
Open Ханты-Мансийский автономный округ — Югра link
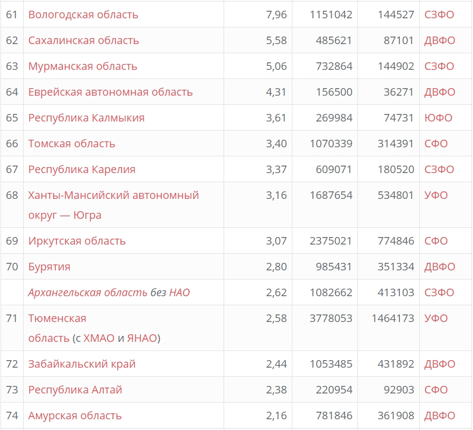(x=113, y=195)
